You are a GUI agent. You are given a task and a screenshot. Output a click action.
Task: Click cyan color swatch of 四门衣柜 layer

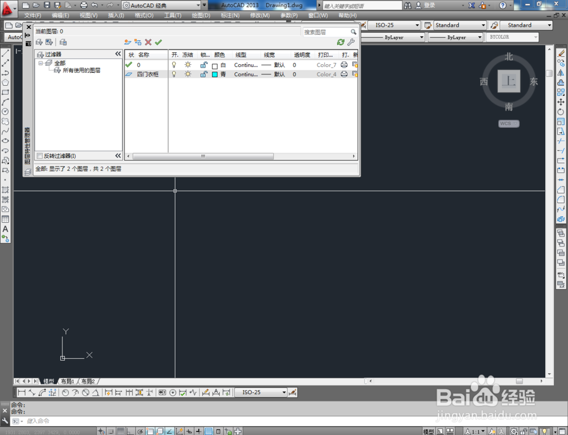point(215,74)
